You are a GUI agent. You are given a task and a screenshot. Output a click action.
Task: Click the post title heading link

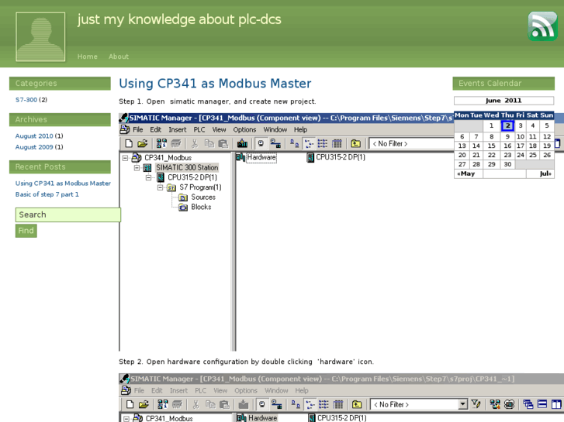click(x=215, y=84)
